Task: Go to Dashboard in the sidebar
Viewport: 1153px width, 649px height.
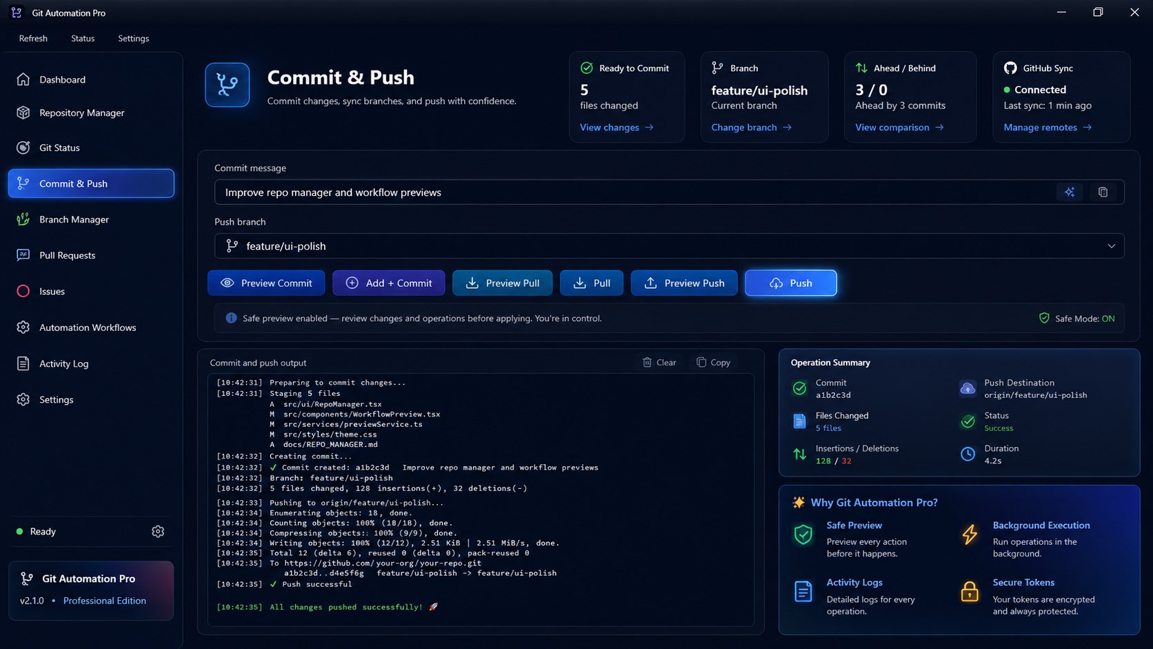Action: (x=91, y=79)
